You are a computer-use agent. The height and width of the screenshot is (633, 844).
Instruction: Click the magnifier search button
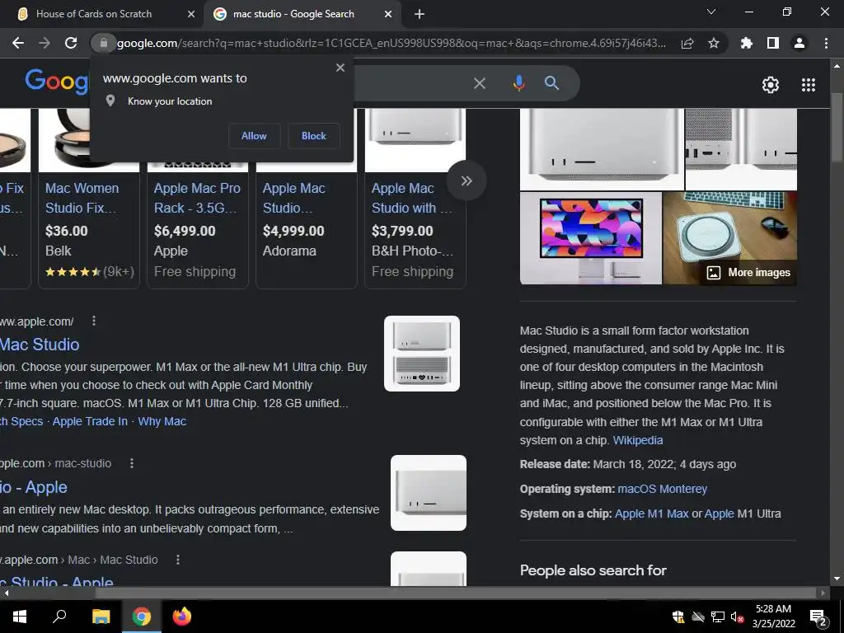coord(551,83)
